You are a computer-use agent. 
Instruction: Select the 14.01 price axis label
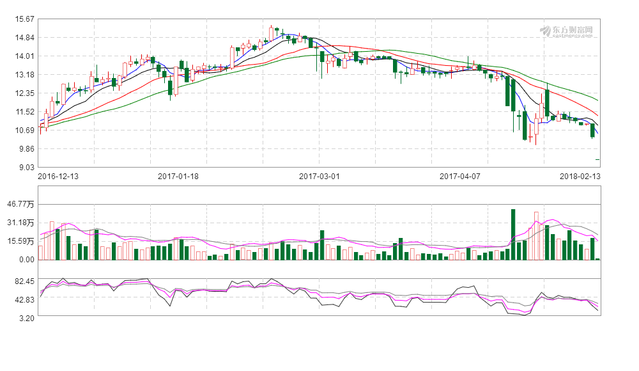[25, 56]
